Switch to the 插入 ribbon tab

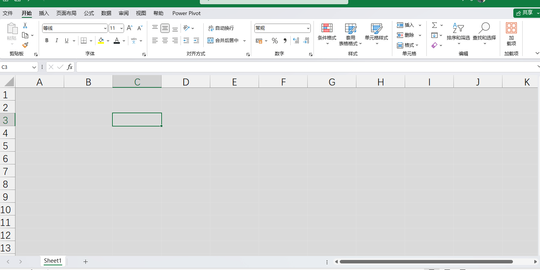click(44, 13)
